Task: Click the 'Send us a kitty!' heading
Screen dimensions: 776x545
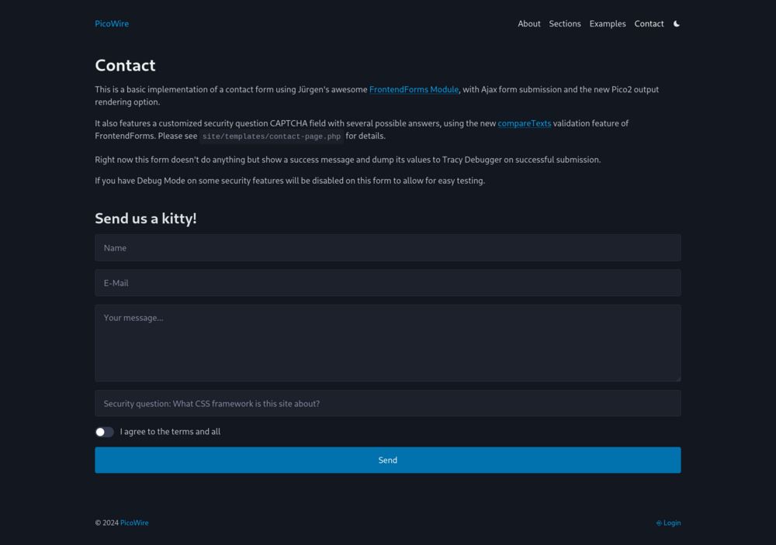Action: pos(145,219)
